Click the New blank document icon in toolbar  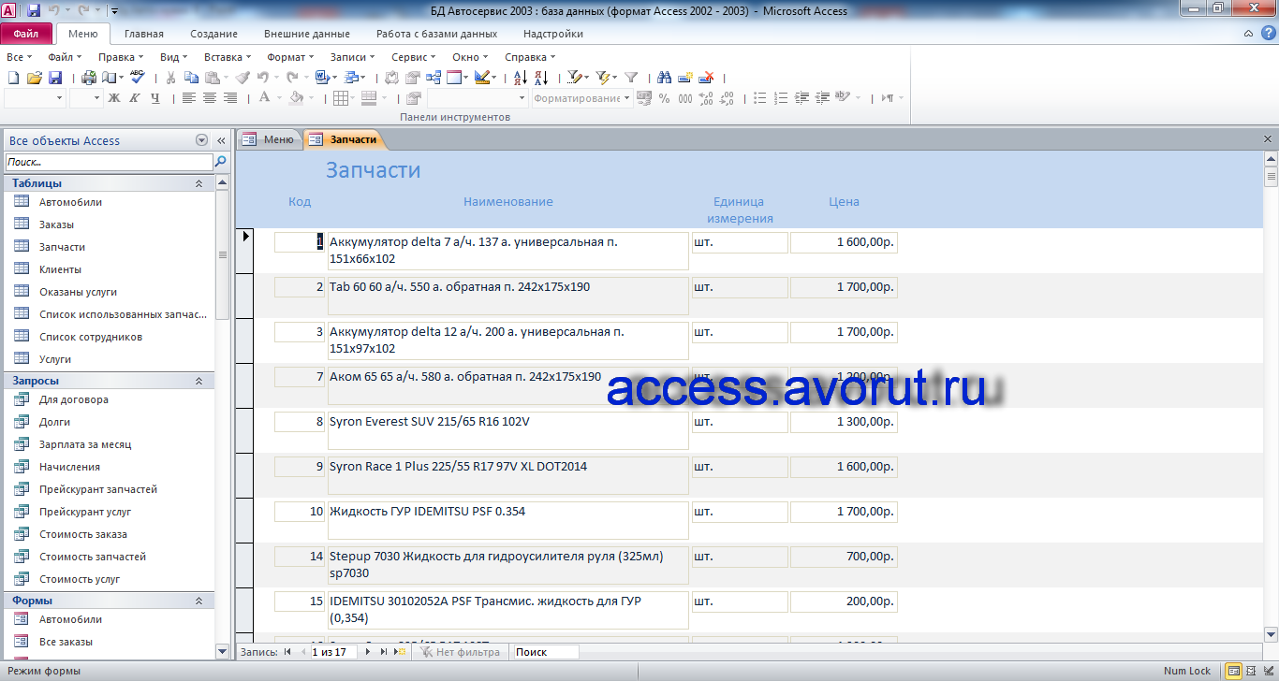(13, 78)
